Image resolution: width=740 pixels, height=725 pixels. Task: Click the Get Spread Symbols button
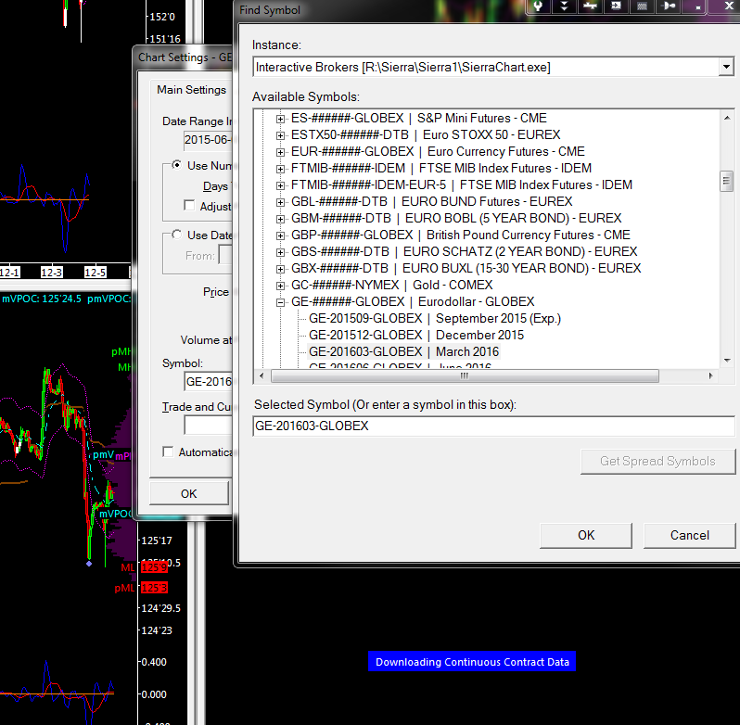pyautogui.click(x=657, y=462)
